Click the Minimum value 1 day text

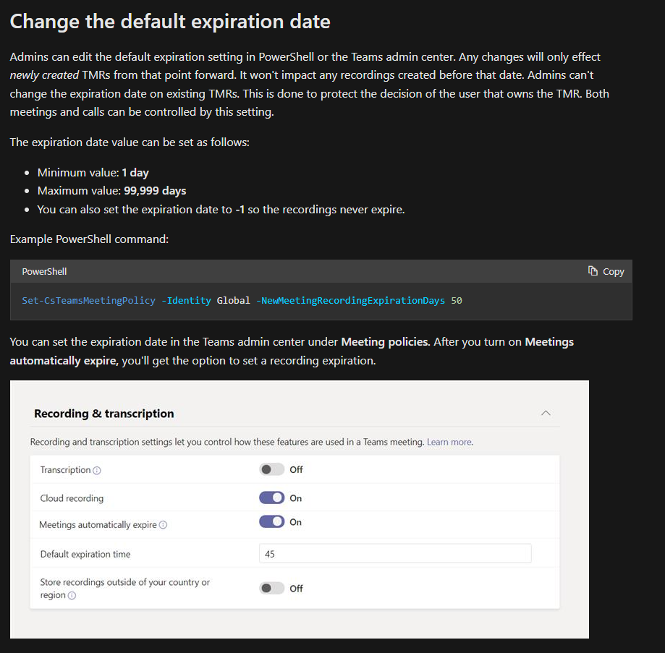point(93,172)
